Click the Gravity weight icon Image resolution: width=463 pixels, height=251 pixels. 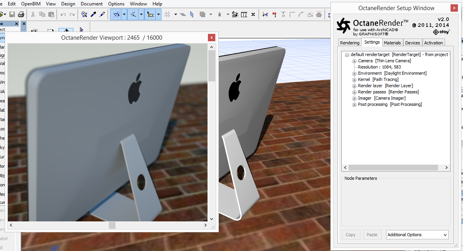pyautogui.click(x=219, y=14)
